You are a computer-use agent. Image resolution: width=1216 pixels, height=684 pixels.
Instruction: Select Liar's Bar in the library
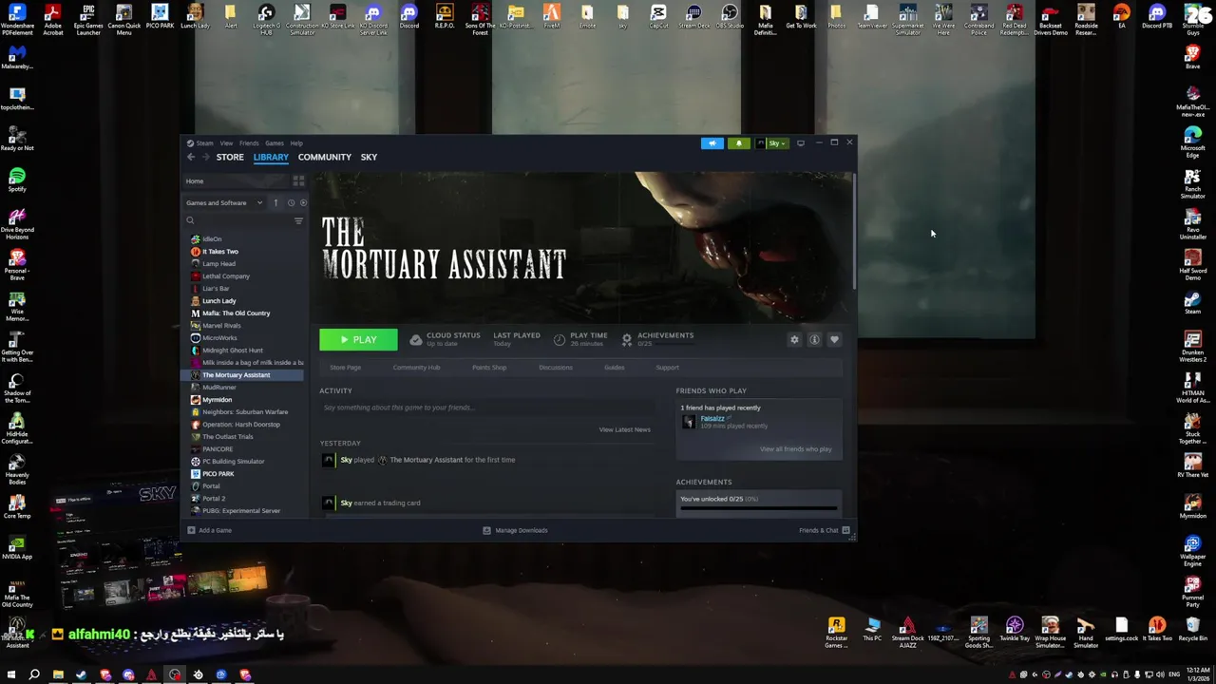point(216,289)
